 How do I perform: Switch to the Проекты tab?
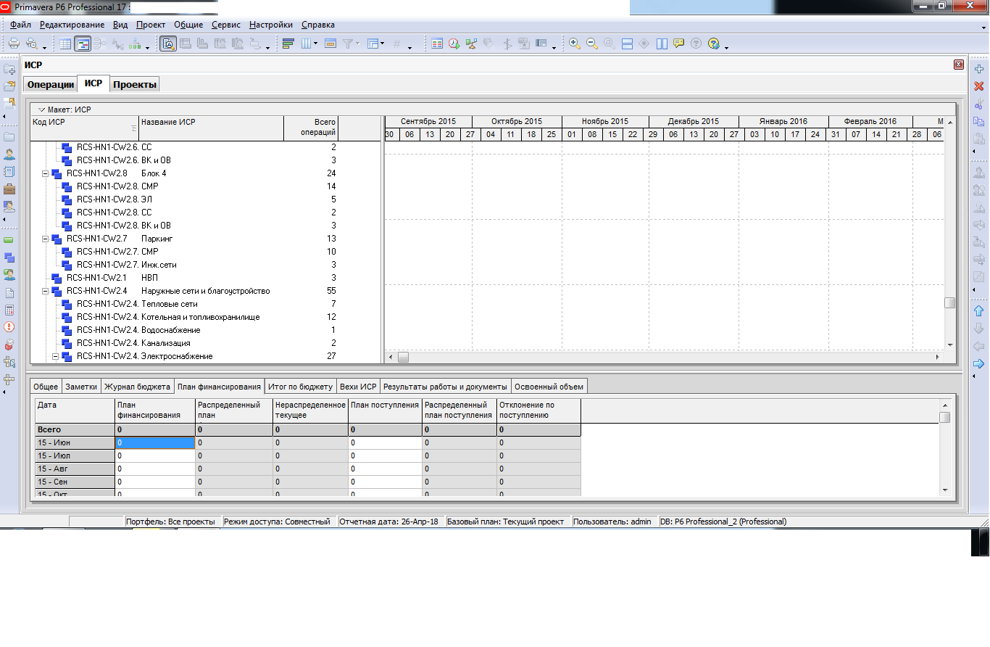coord(135,85)
